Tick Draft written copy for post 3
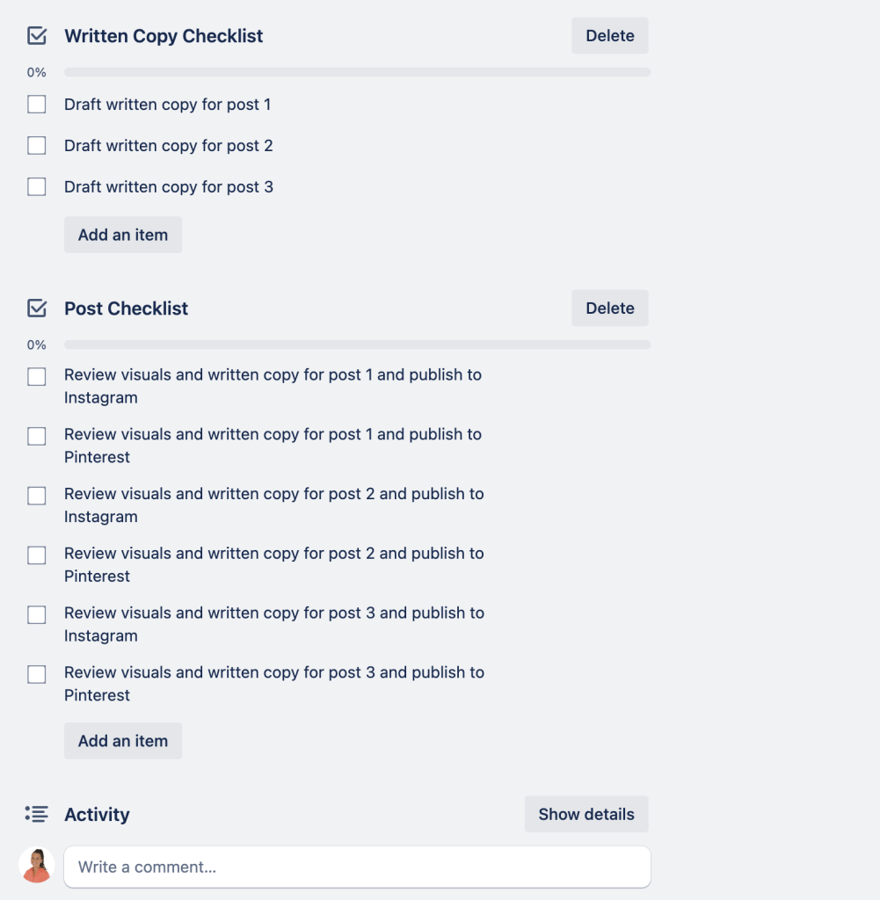880x900 pixels. point(37,187)
